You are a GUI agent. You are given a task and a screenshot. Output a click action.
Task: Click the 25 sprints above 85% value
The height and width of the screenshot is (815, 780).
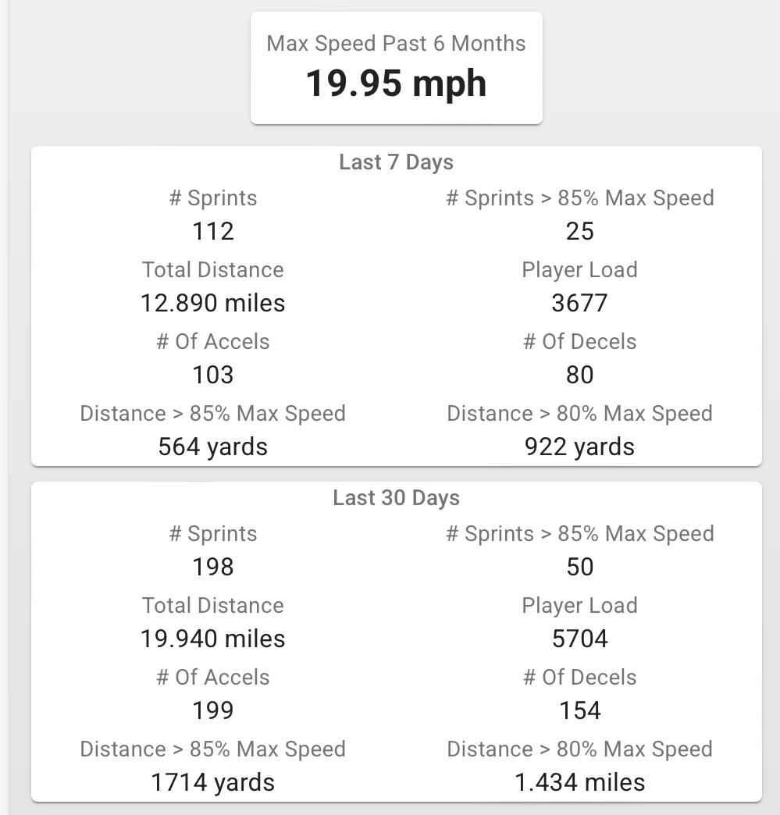pos(579,231)
